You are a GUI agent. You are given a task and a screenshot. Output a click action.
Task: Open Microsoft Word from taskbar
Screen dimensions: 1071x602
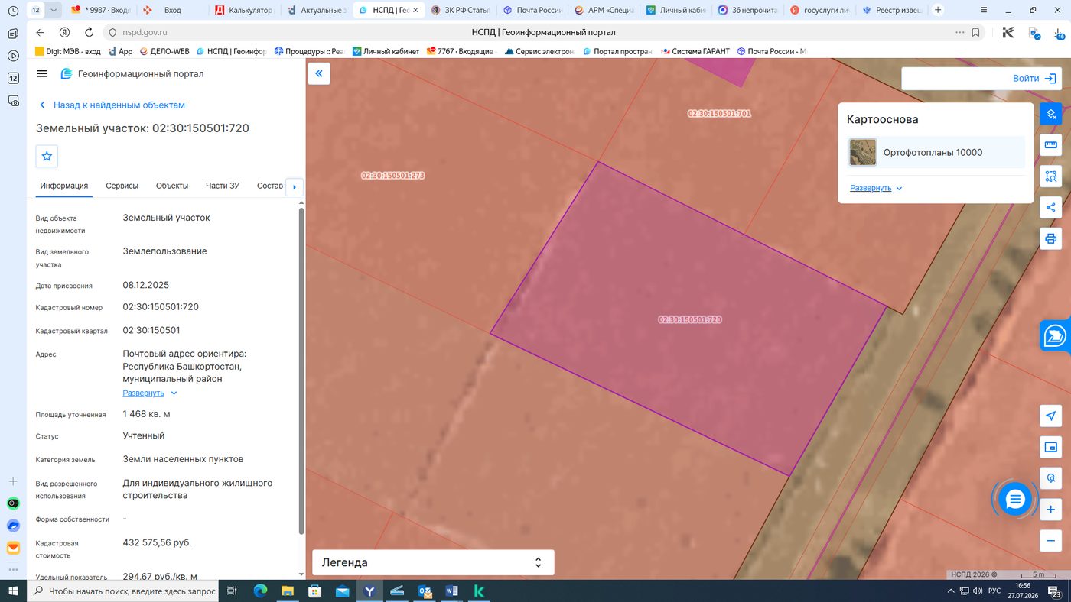pos(451,591)
